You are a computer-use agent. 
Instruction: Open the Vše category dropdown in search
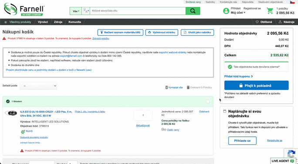76,11
